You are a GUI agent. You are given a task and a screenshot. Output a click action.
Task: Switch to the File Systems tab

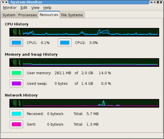click(x=72, y=15)
